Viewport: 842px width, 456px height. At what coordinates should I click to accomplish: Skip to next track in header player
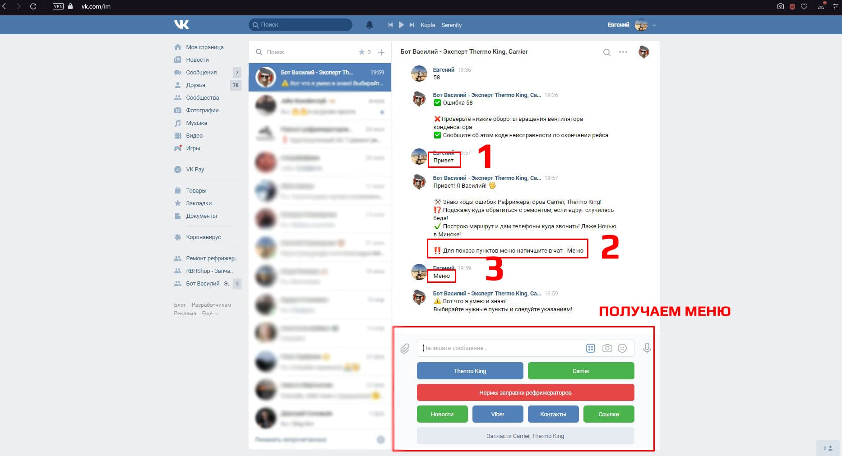pos(412,25)
